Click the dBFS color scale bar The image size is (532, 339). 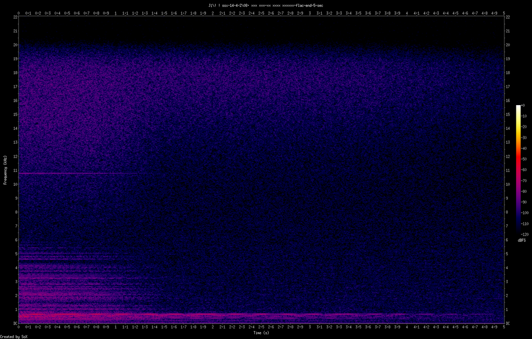(518, 169)
